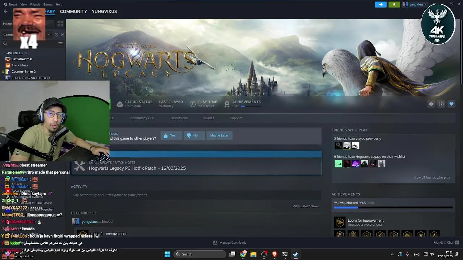The width and height of the screenshot is (463, 260).
Task: Open Friends & Chat
Action: 446,243
